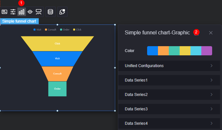This screenshot has width=222, height=130.
Task: Open the sliders configuration icon
Action: [13, 12]
